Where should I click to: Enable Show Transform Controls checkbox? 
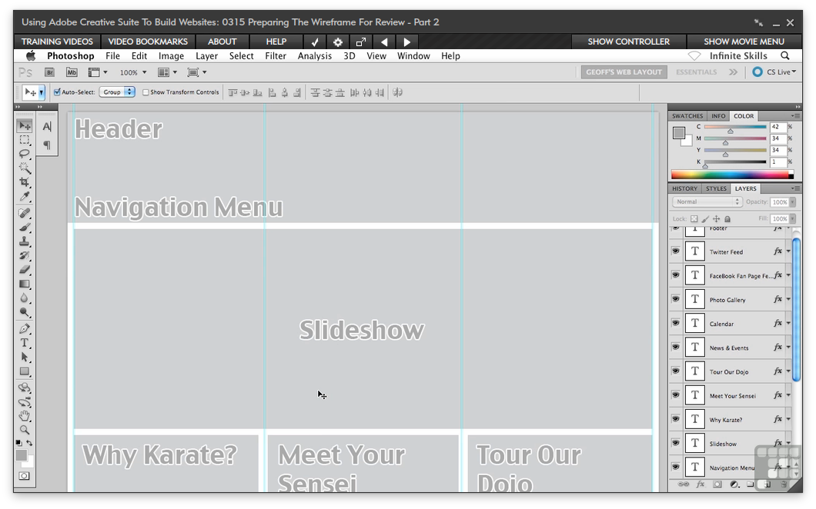coord(145,92)
